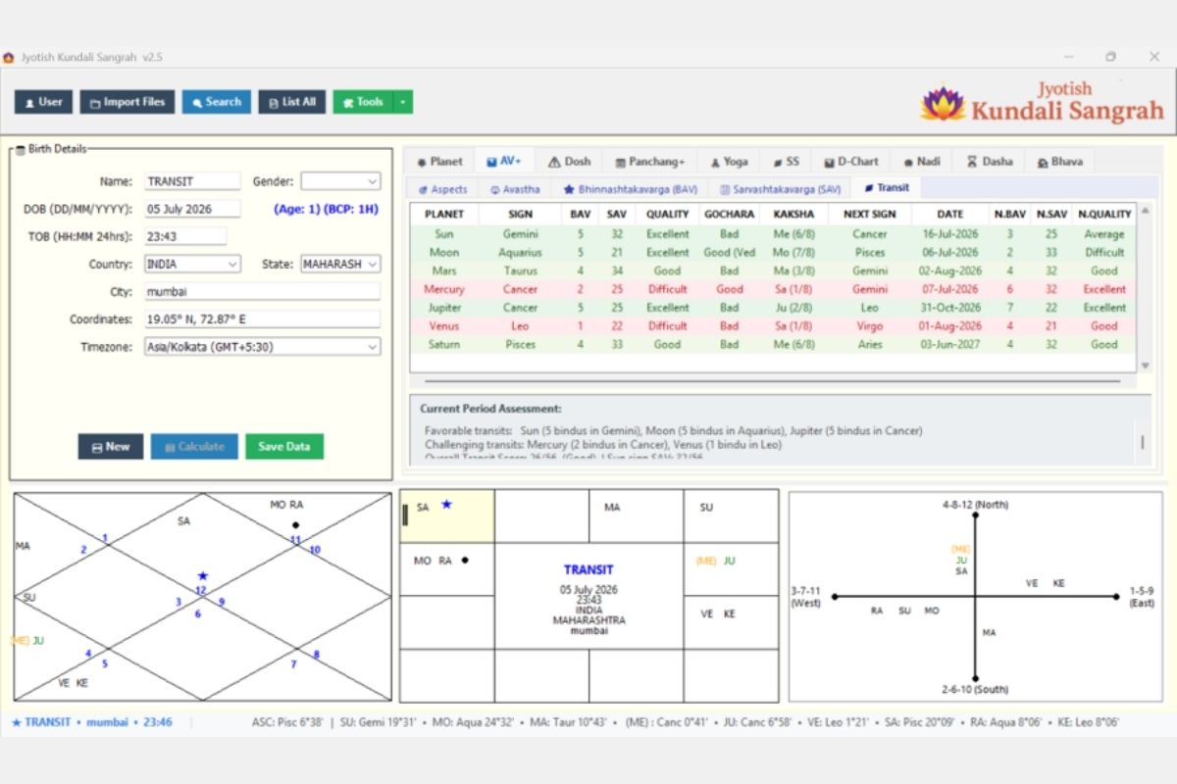Switch to the Bhinnashtakavarga (BAV) sub-tab
Viewport: 1177px width, 784px height.
631,188
